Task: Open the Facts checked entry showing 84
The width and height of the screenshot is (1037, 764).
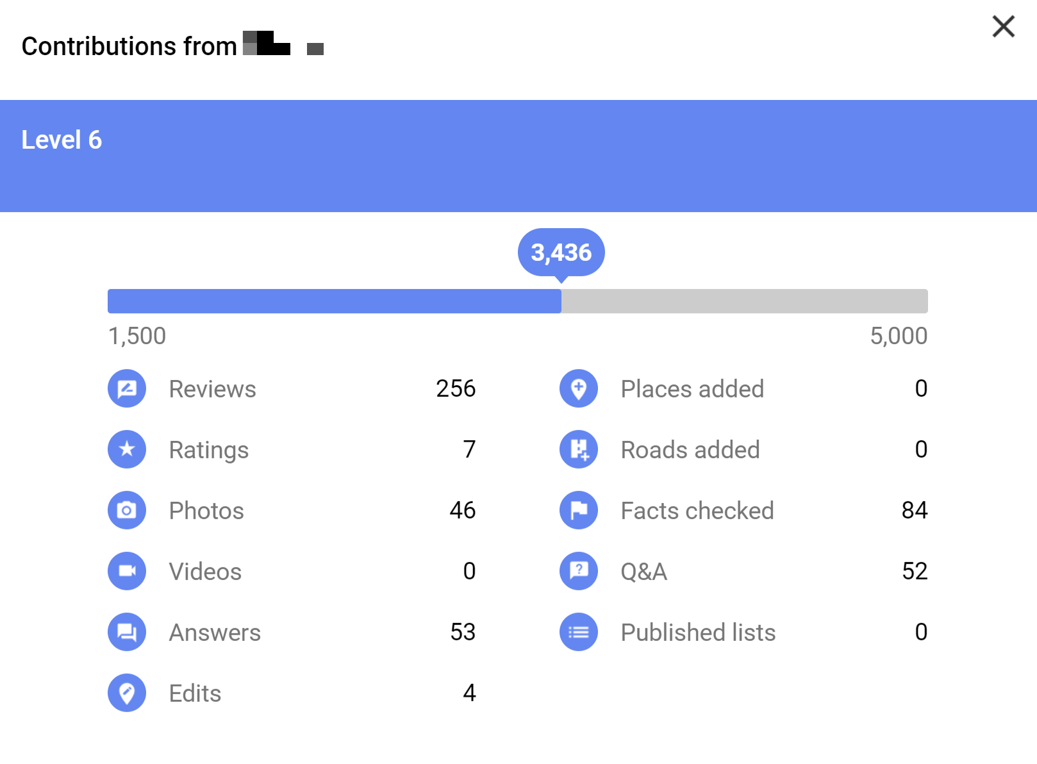Action: click(915, 510)
